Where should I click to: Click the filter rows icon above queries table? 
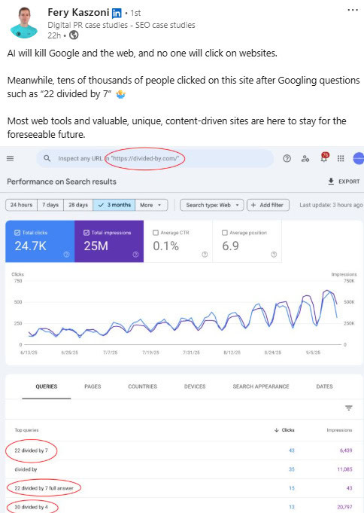[x=349, y=408]
